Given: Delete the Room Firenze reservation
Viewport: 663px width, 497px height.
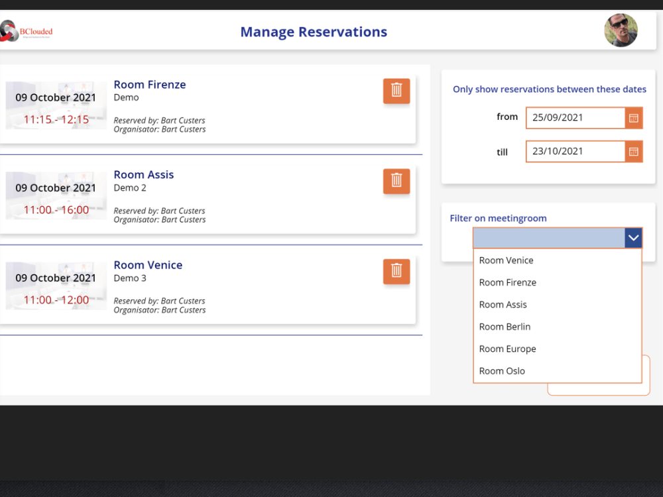Looking at the screenshot, I should point(396,91).
